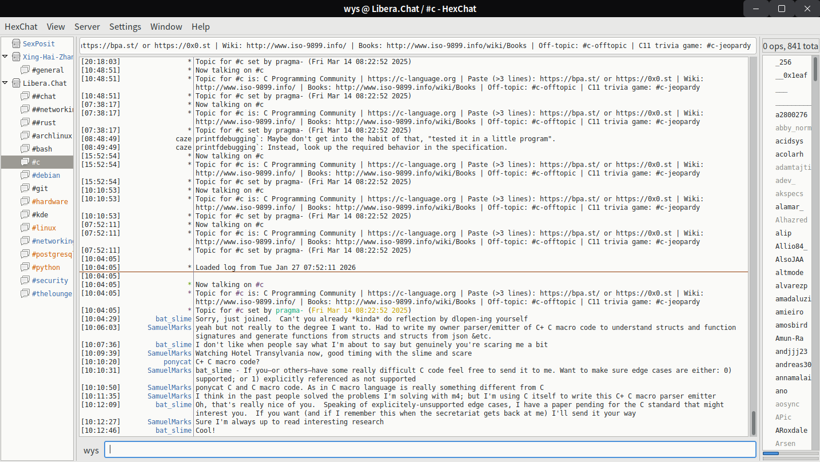Click the channel icon beside #rust
This screenshot has height=462, width=820.
(x=25, y=122)
